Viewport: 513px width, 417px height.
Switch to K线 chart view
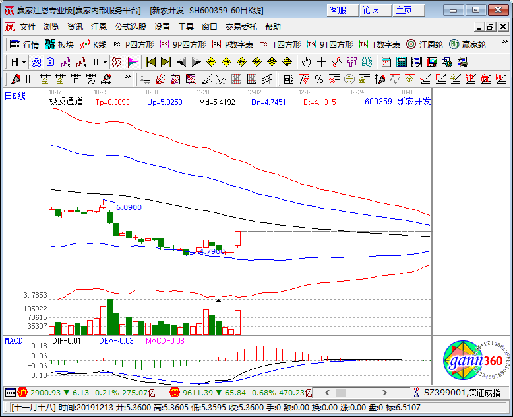[93, 44]
